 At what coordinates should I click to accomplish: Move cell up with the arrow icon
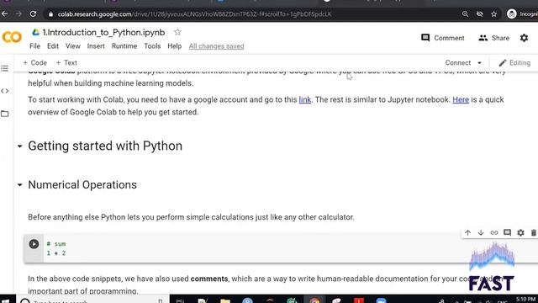467,232
